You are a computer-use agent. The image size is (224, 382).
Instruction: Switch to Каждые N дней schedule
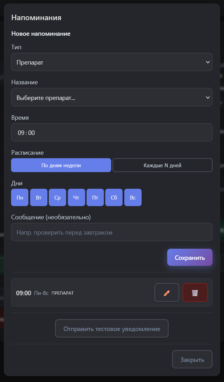click(162, 165)
